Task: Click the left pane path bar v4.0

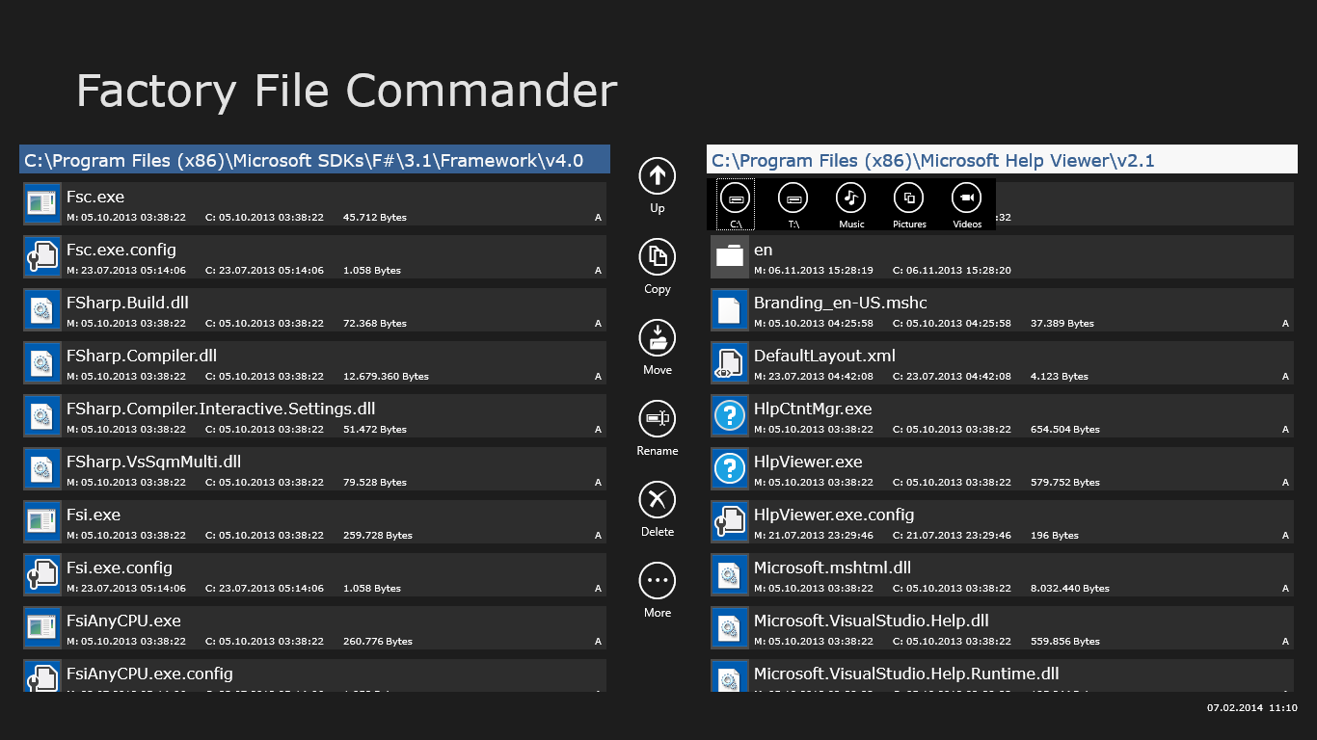Action: (314, 160)
